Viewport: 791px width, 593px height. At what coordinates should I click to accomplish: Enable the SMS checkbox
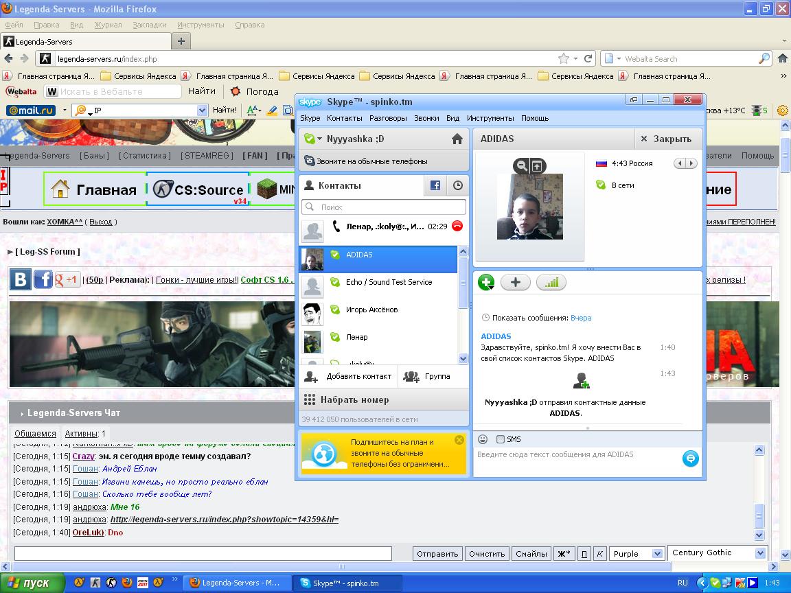tap(501, 439)
